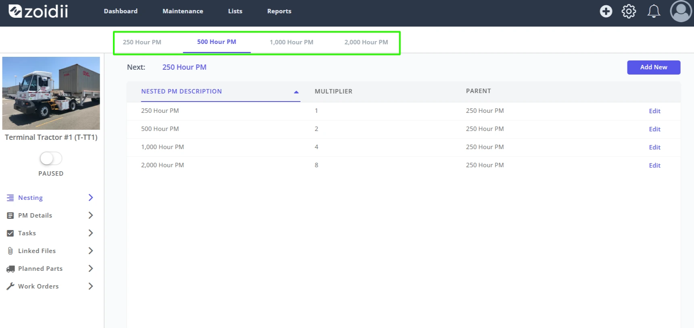Click multiplier value 1
This screenshot has height=328, width=694.
pyautogui.click(x=316, y=111)
